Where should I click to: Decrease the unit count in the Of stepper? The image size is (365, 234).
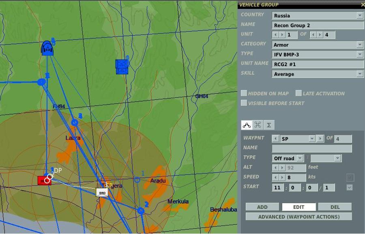(313, 35)
